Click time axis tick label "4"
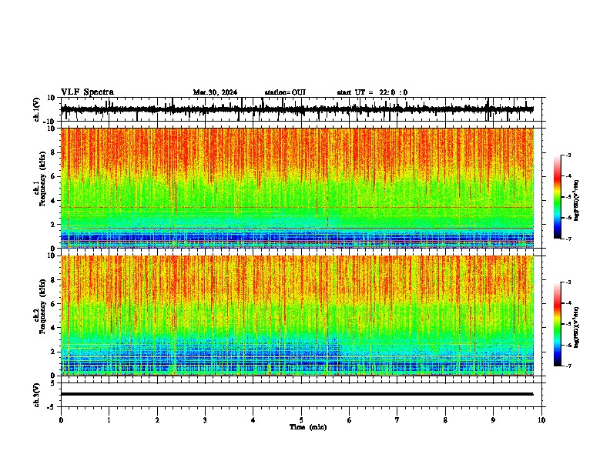Screen dimensions: 610x471 pyautogui.click(x=253, y=420)
